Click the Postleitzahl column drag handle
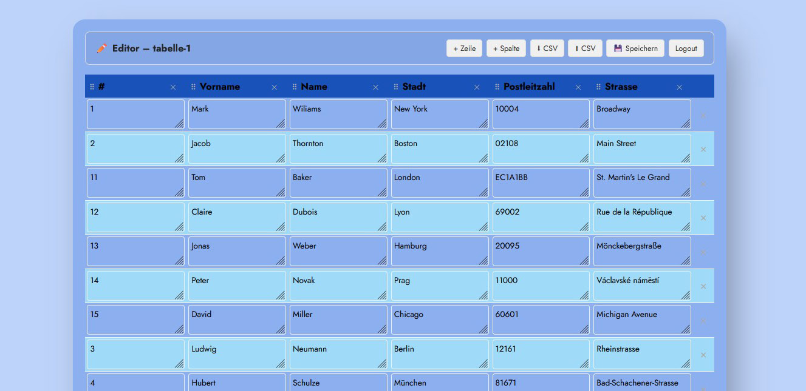806x391 pixels. click(x=497, y=87)
